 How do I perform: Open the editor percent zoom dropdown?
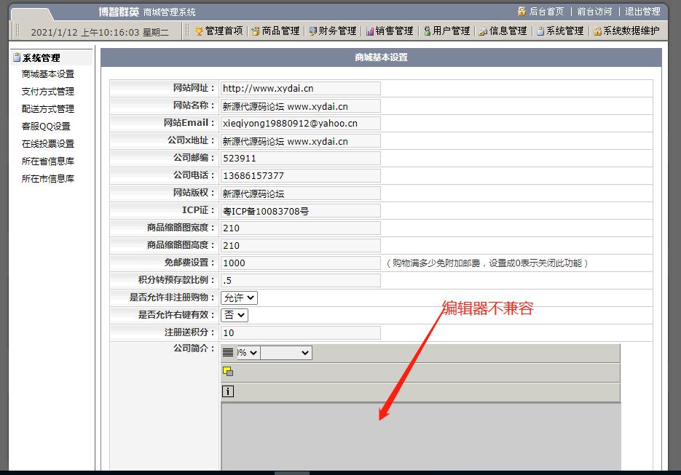point(248,353)
